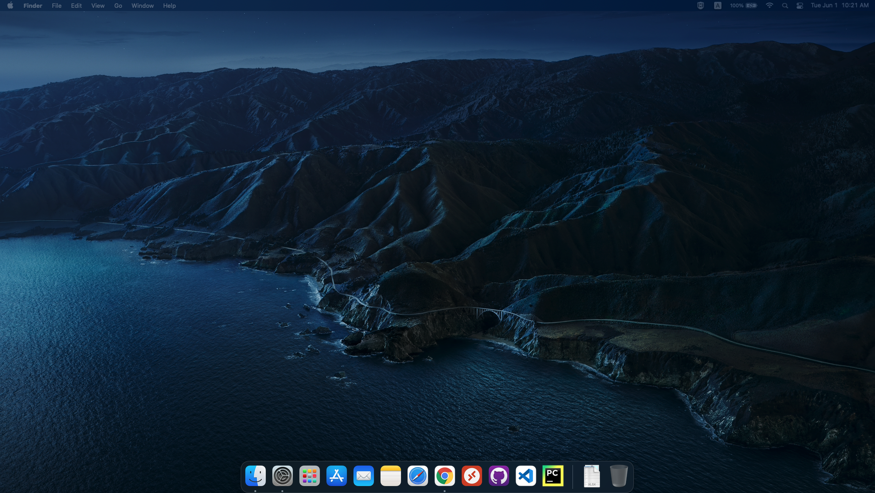Open the Trash in the dock
Screen dimensions: 875x493
(x=619, y=476)
